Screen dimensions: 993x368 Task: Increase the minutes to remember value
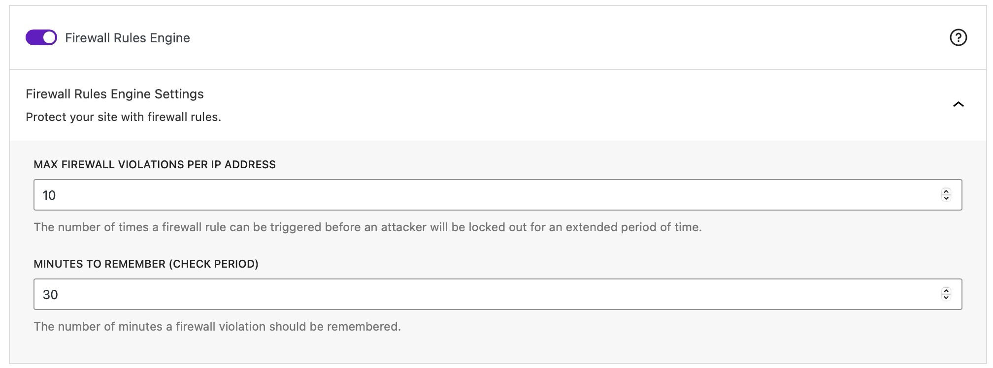click(946, 291)
